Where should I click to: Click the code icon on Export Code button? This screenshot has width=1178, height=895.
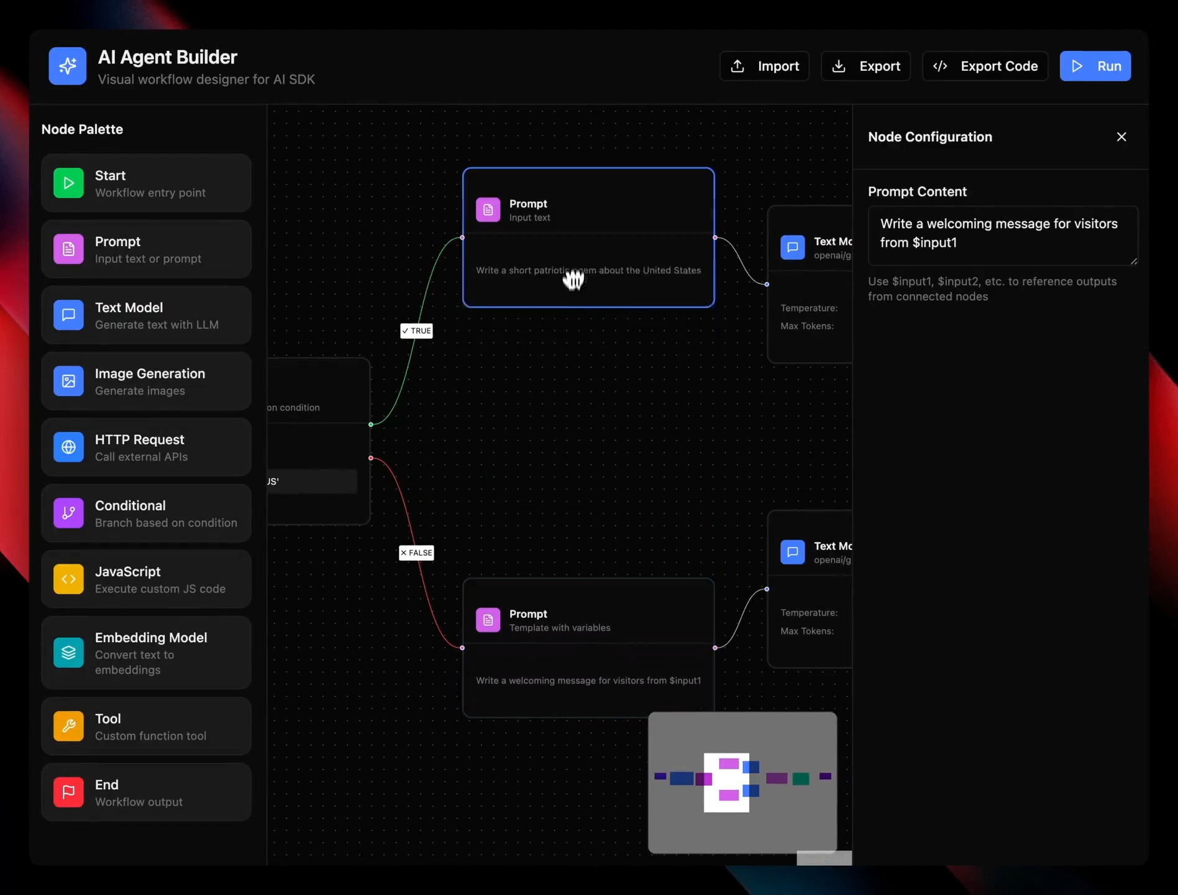(x=940, y=66)
